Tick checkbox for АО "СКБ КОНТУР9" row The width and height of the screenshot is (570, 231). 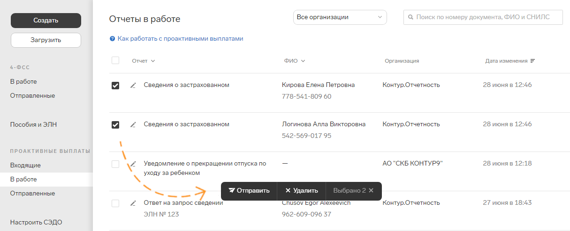(x=115, y=164)
